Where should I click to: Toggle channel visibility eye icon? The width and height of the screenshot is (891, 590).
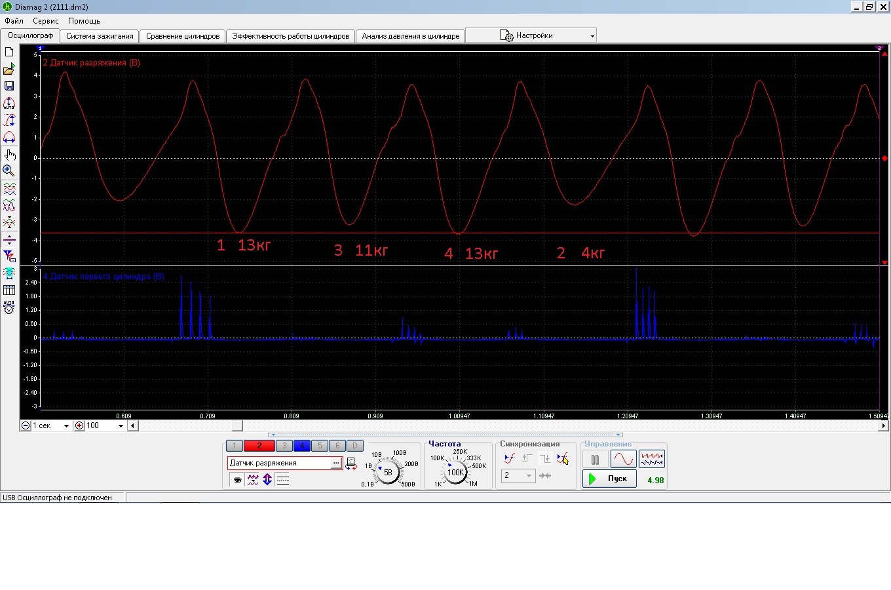(x=238, y=480)
